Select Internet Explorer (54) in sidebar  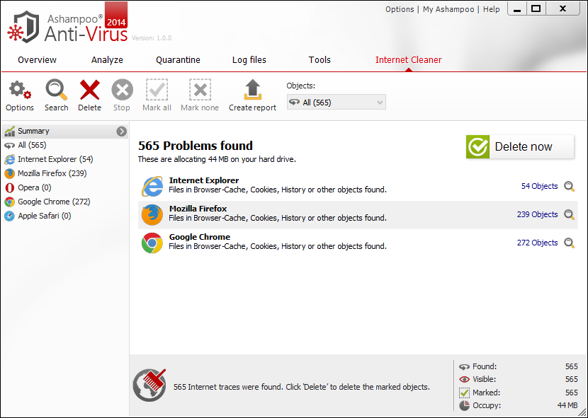tap(55, 159)
